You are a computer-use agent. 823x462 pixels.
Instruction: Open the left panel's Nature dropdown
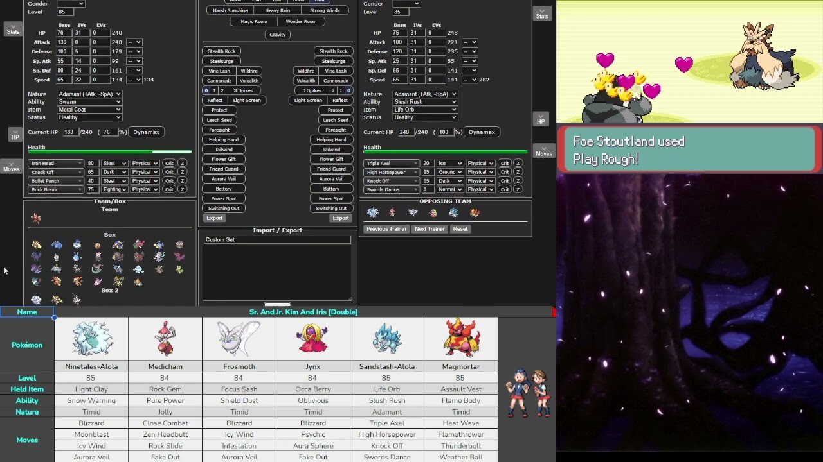pyautogui.click(x=89, y=94)
